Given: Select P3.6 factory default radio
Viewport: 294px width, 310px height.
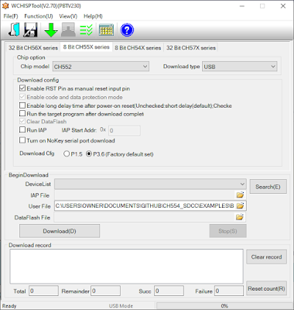Looking at the screenshot, I should pos(89,153).
